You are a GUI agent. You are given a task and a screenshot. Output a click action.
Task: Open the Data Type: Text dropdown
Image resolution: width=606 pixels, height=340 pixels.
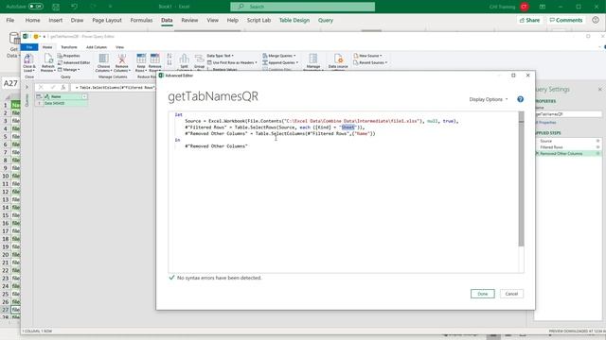221,56
